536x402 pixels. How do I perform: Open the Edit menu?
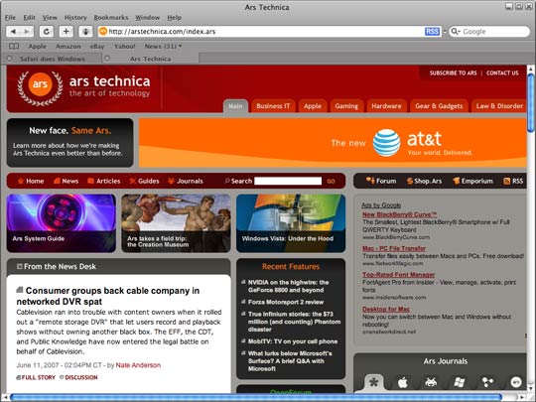point(29,18)
